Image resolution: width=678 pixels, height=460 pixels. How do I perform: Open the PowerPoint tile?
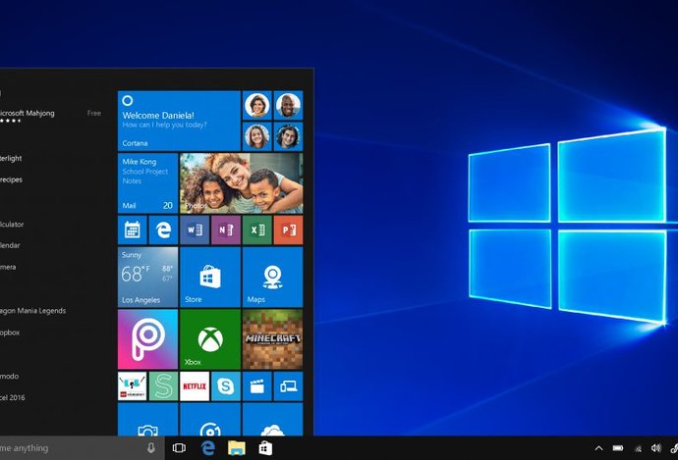point(288,230)
